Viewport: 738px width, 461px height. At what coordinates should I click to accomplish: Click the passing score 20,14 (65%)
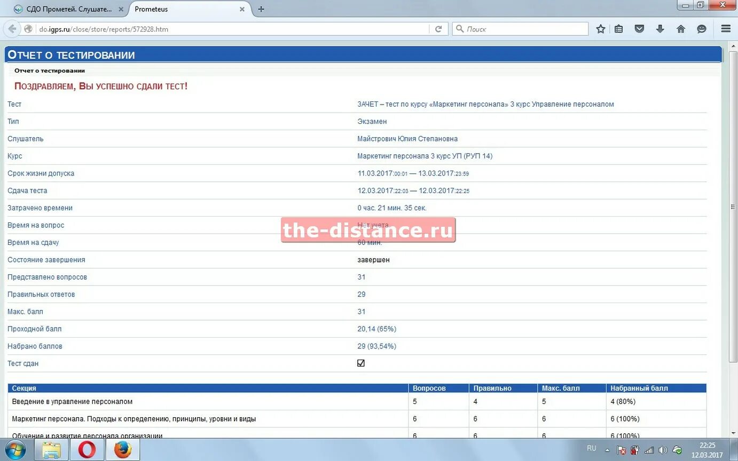pos(377,329)
